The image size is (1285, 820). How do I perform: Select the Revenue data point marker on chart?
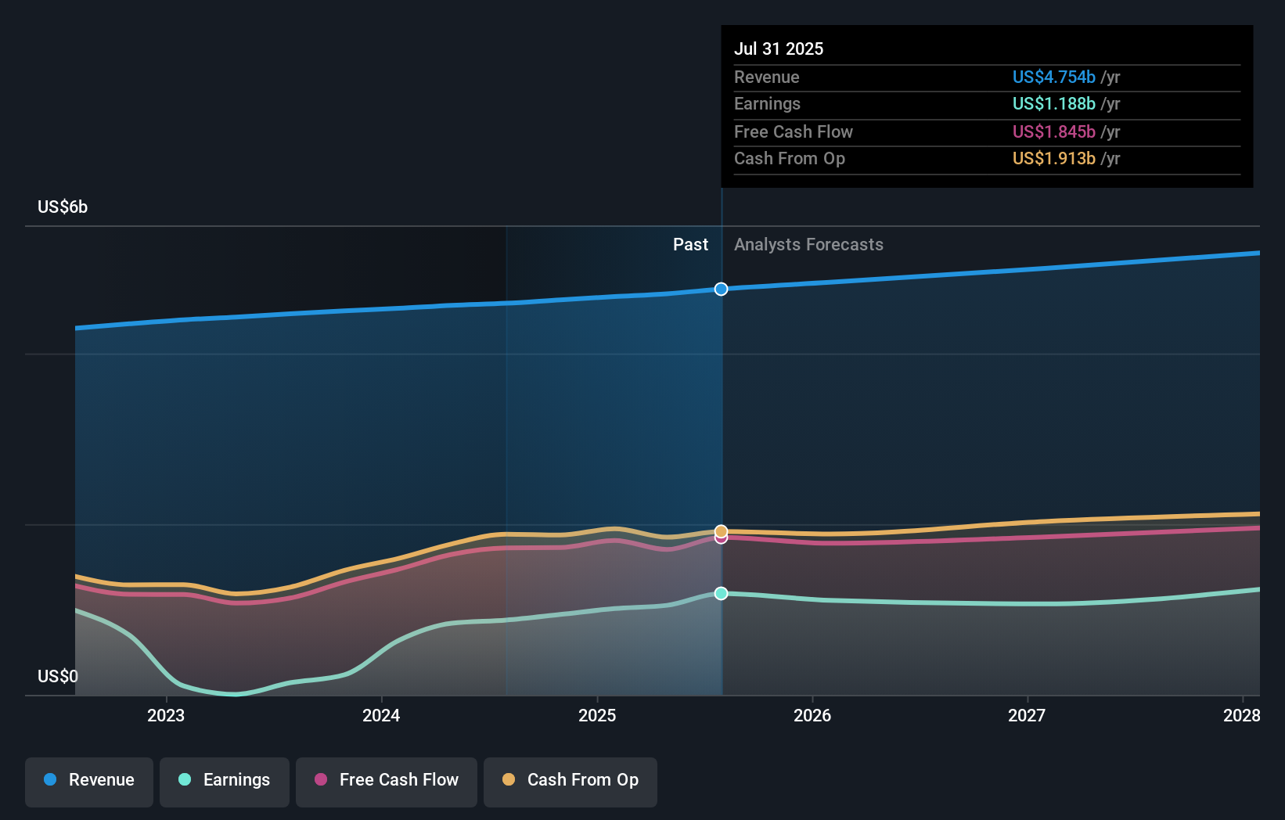click(720, 289)
